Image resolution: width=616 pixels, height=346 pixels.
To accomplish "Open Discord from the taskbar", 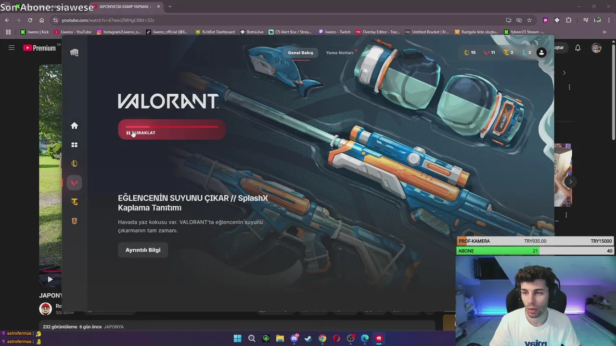I will pos(294,338).
